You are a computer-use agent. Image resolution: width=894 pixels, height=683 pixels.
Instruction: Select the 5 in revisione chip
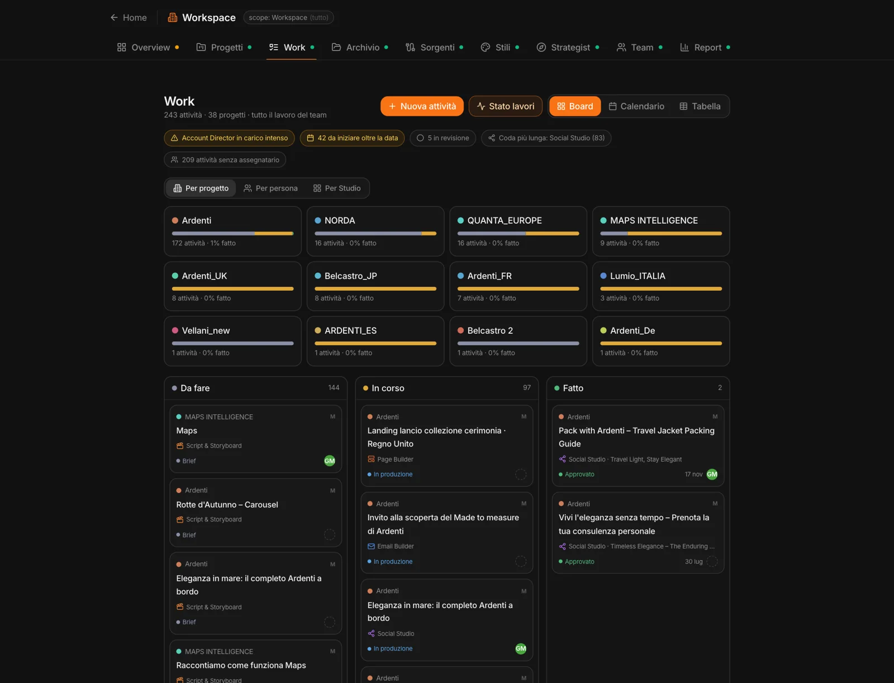443,138
